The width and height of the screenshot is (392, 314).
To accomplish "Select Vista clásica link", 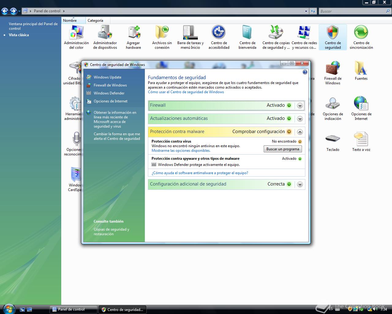I will click(x=19, y=35).
